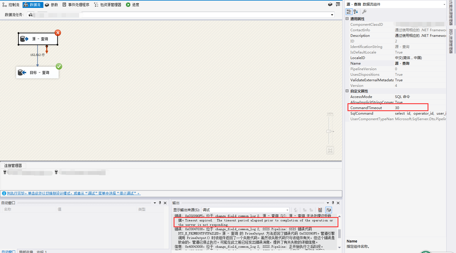The height and width of the screenshot is (253, 456).
Task: Jump to next message in the output list
Action: pyautogui.click(x=311, y=210)
